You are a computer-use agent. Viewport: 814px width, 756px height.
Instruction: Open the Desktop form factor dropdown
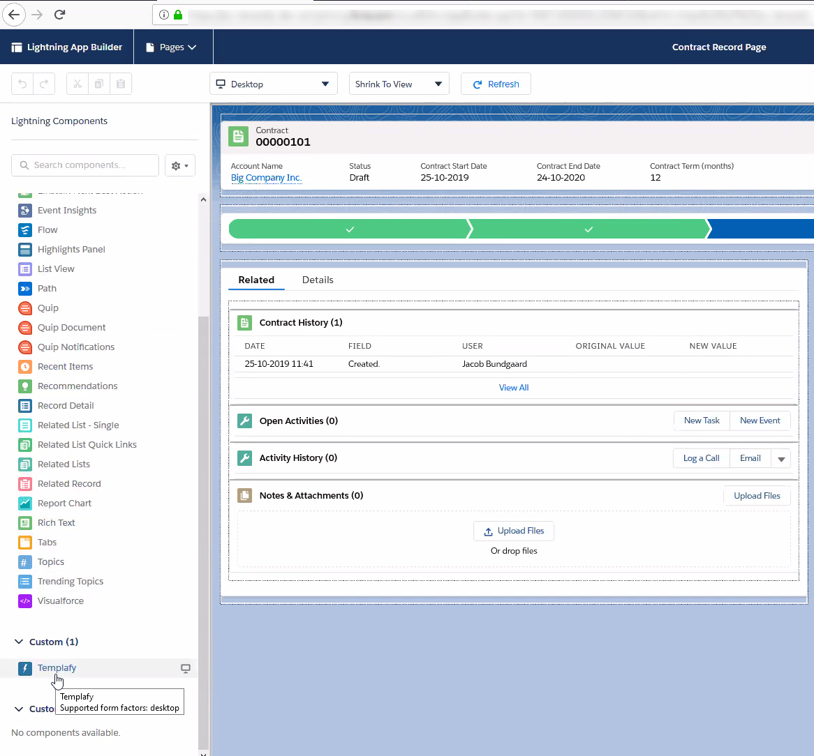[274, 84]
